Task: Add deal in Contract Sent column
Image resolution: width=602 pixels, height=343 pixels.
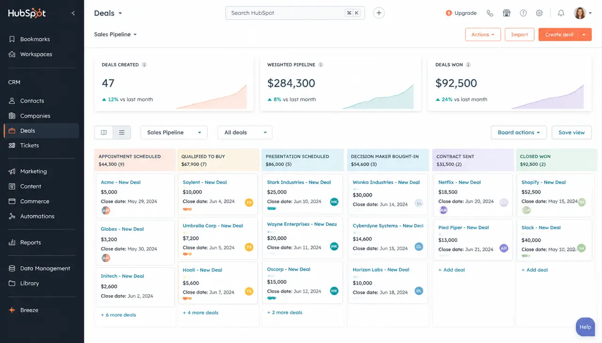Action: (451, 270)
